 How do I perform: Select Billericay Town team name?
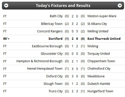pyautogui.click(x=52, y=24)
